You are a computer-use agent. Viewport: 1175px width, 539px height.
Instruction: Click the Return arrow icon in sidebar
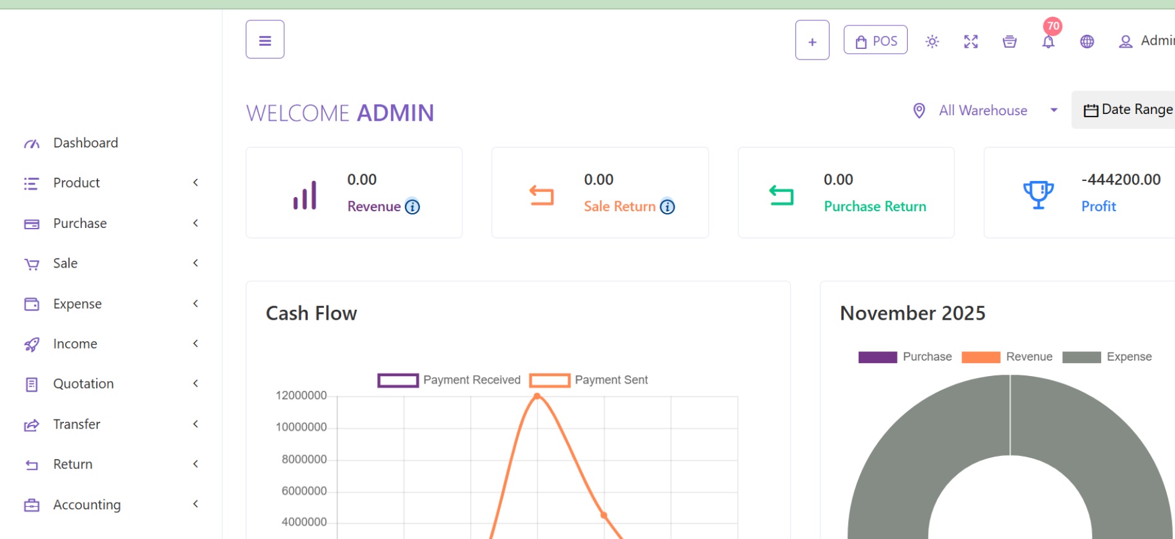32,465
